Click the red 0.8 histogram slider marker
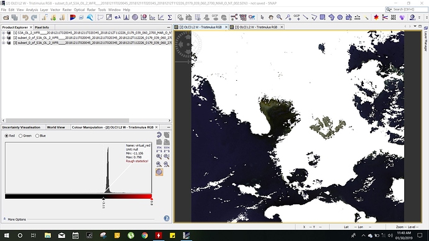Viewport: 429px width, 241px height. tap(152, 198)
